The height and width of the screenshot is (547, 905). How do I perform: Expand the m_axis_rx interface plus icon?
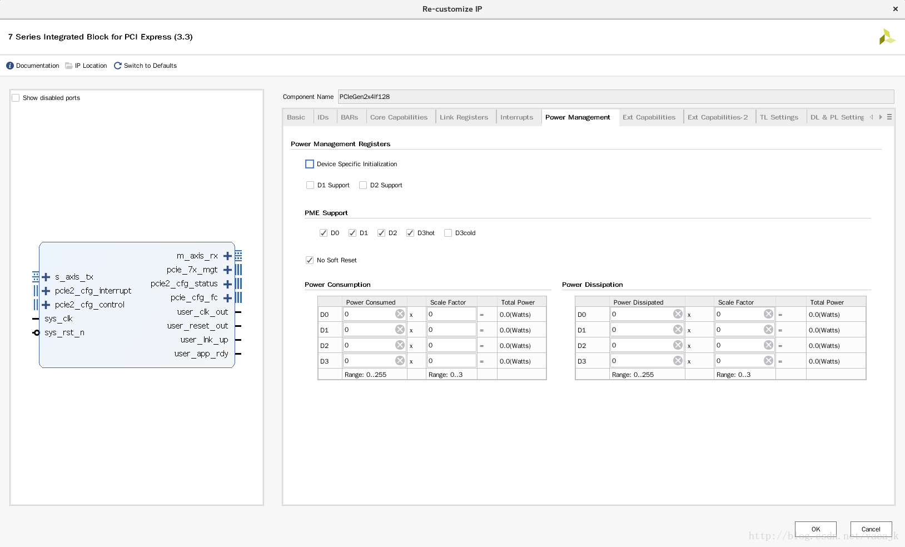[227, 256]
